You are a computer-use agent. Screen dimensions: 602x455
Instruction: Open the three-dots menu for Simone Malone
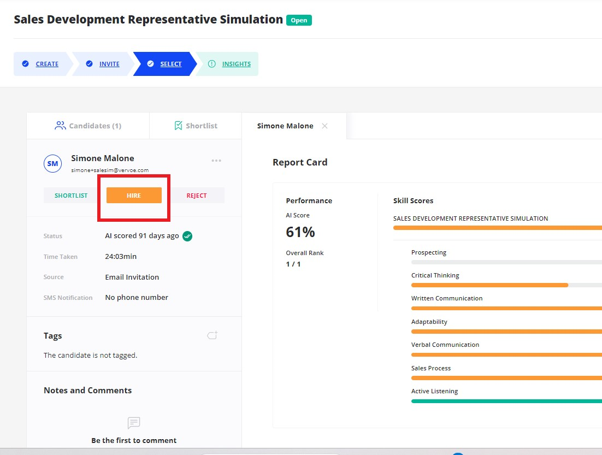coord(216,161)
